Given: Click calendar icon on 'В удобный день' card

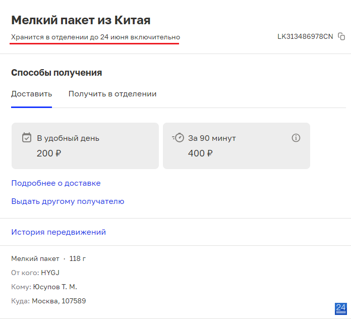Looking at the screenshot, I should tap(27, 138).
